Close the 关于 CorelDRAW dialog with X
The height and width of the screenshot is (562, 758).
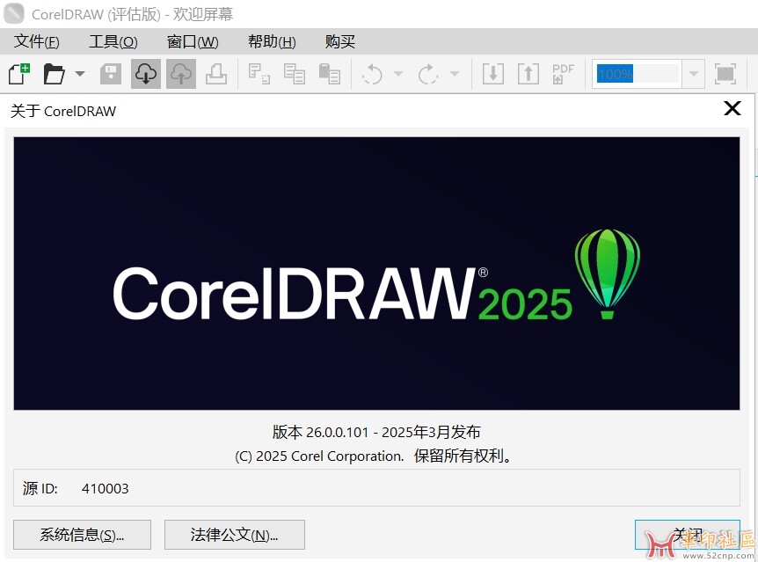coord(732,108)
